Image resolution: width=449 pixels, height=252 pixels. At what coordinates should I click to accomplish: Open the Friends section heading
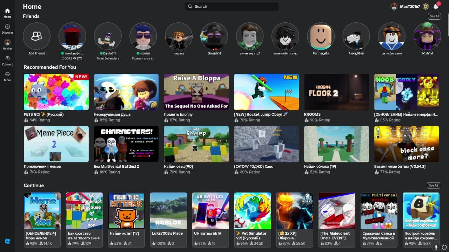pos(31,16)
